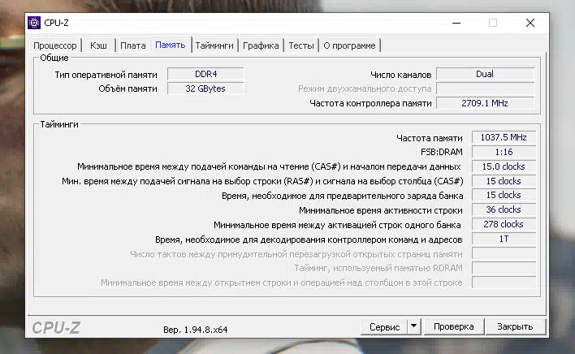Click the Режим двухканального доступа label
This screenshot has height=354, width=575.
pos(365,88)
